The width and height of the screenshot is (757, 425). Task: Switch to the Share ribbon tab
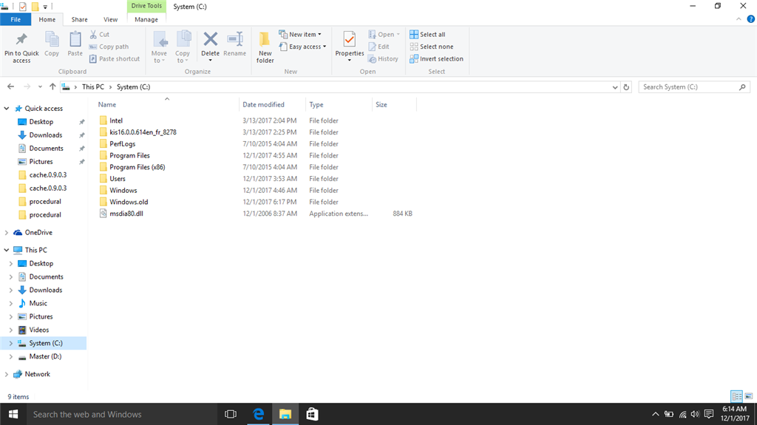[79, 19]
